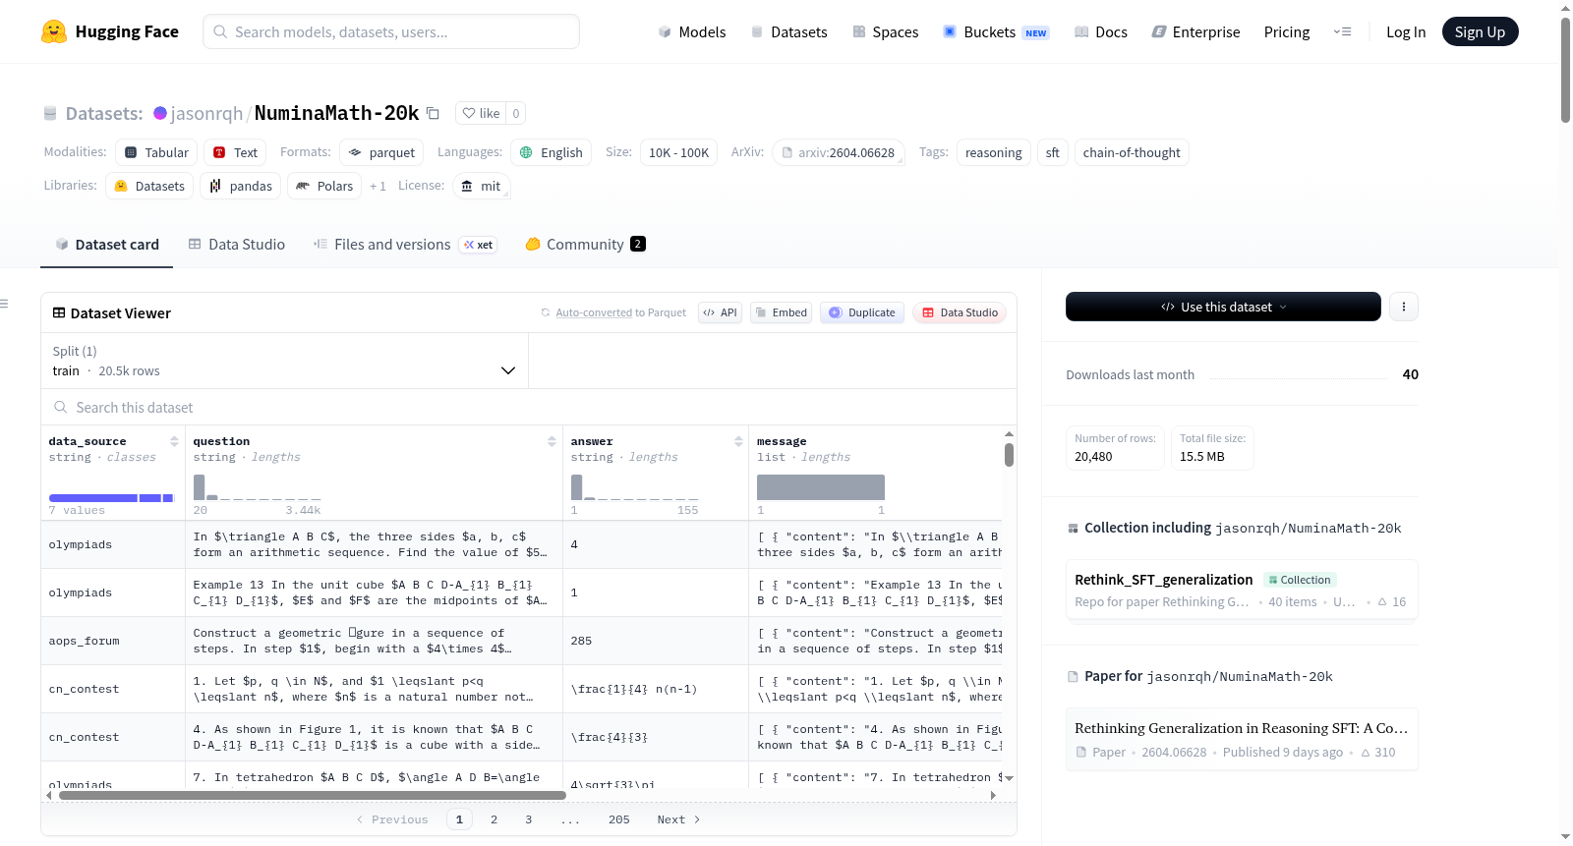Click the API button
This screenshot has height=846, width=1573.
[x=721, y=312]
